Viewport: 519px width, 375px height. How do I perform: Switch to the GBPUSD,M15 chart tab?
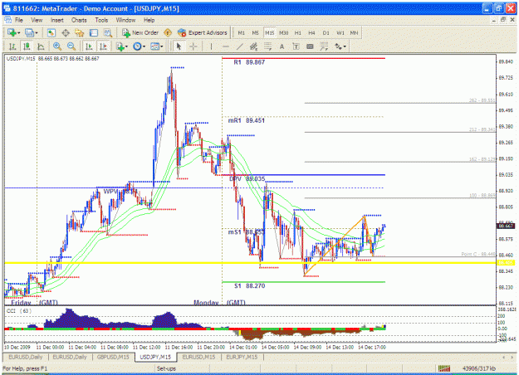(x=113, y=357)
